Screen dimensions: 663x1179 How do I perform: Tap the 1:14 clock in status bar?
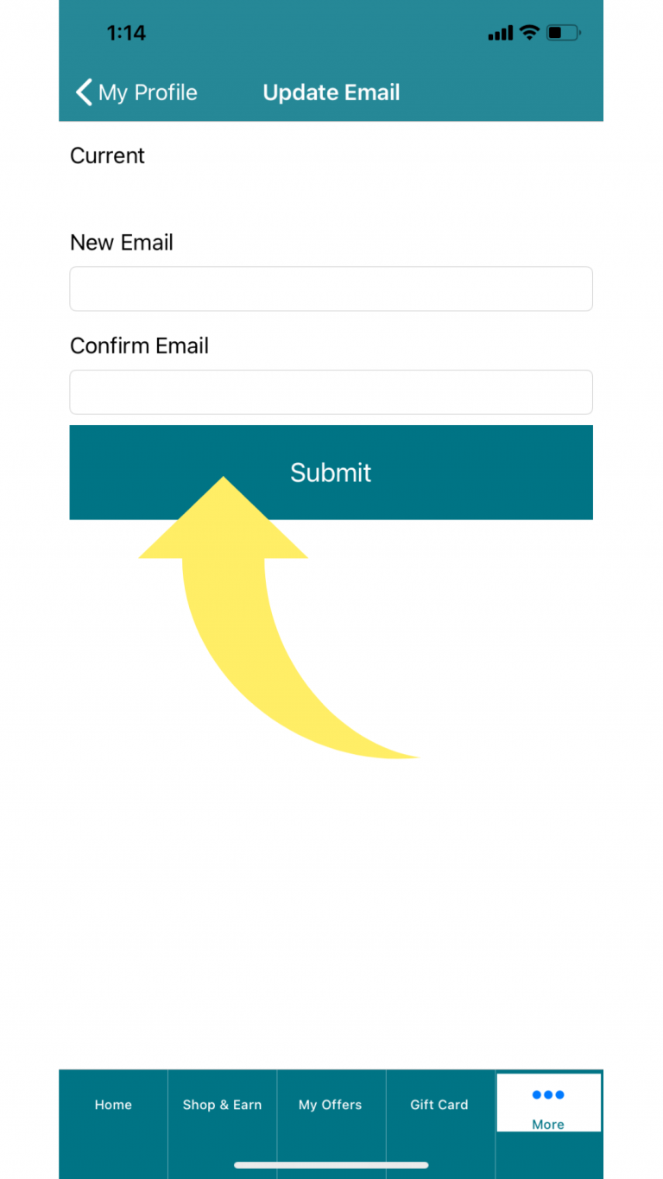pyautogui.click(x=126, y=33)
